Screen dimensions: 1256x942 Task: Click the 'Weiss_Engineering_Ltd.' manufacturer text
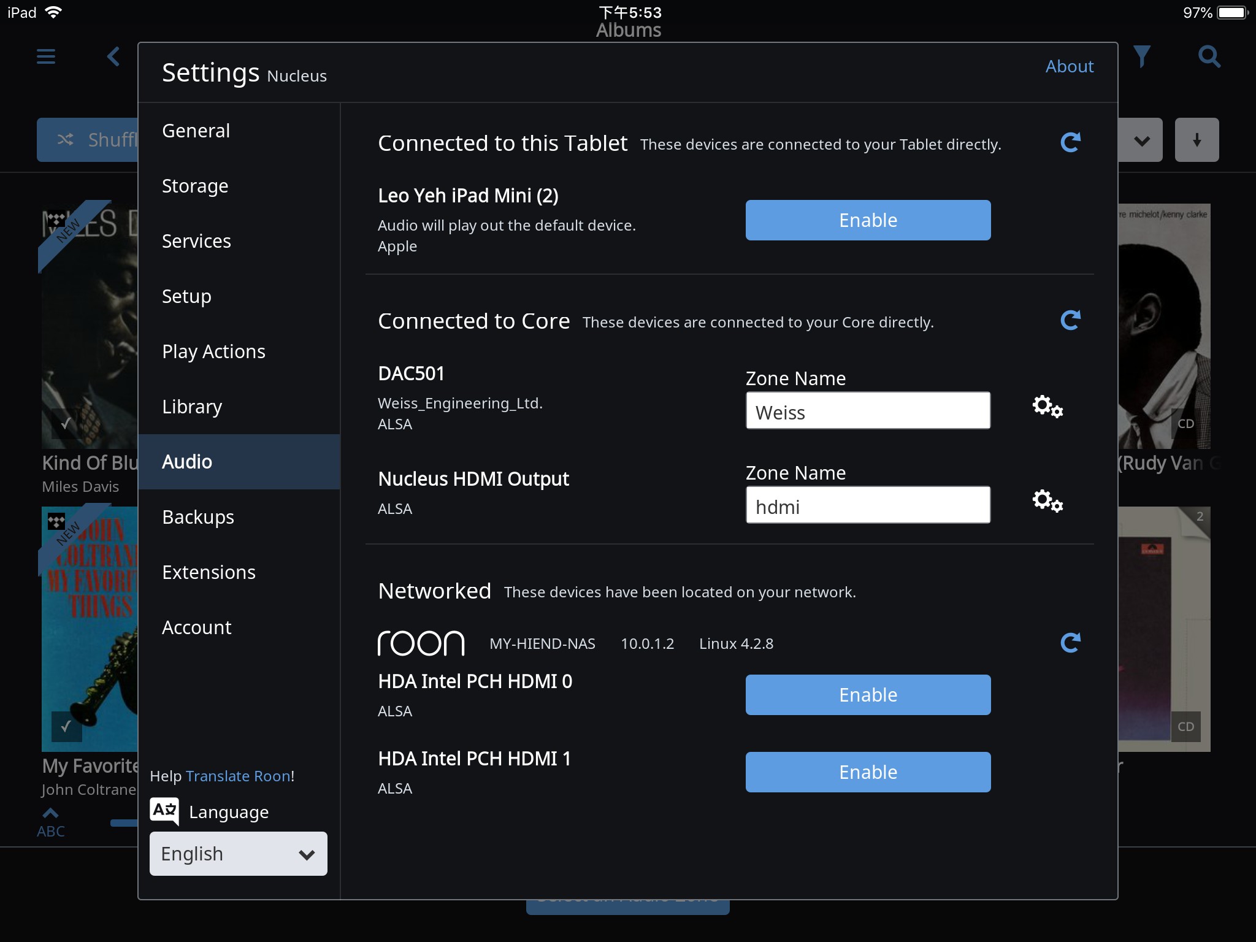460,403
